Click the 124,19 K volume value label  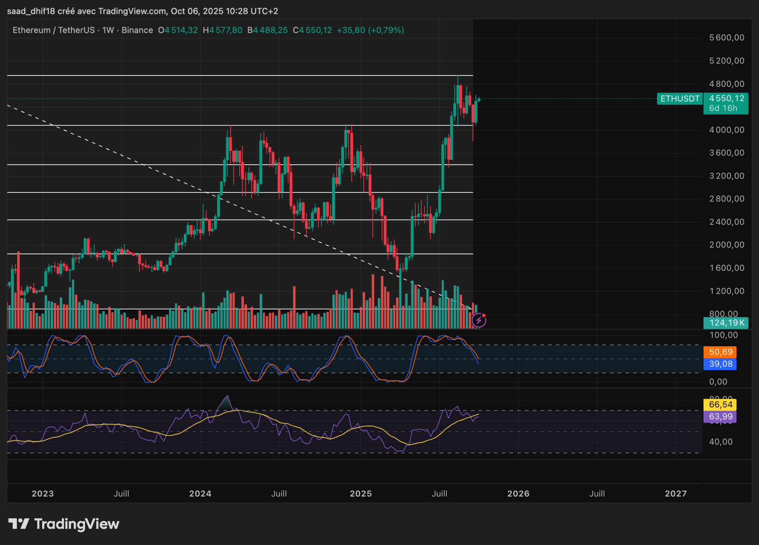coord(726,323)
